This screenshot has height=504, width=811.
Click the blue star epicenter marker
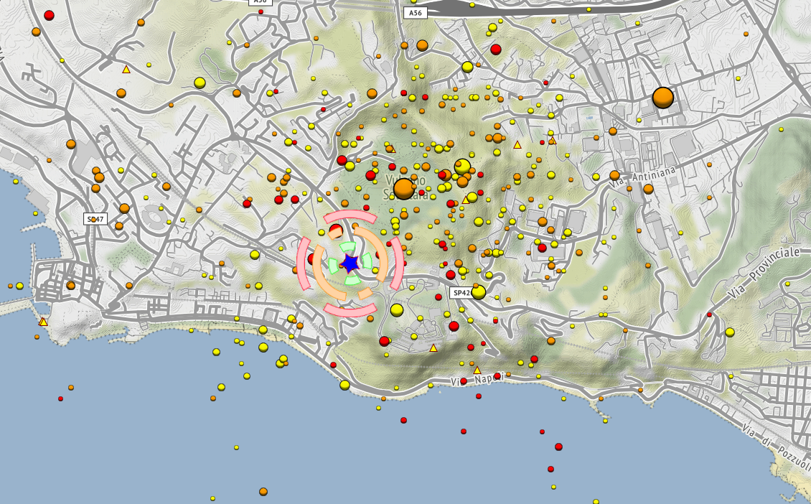(351, 263)
